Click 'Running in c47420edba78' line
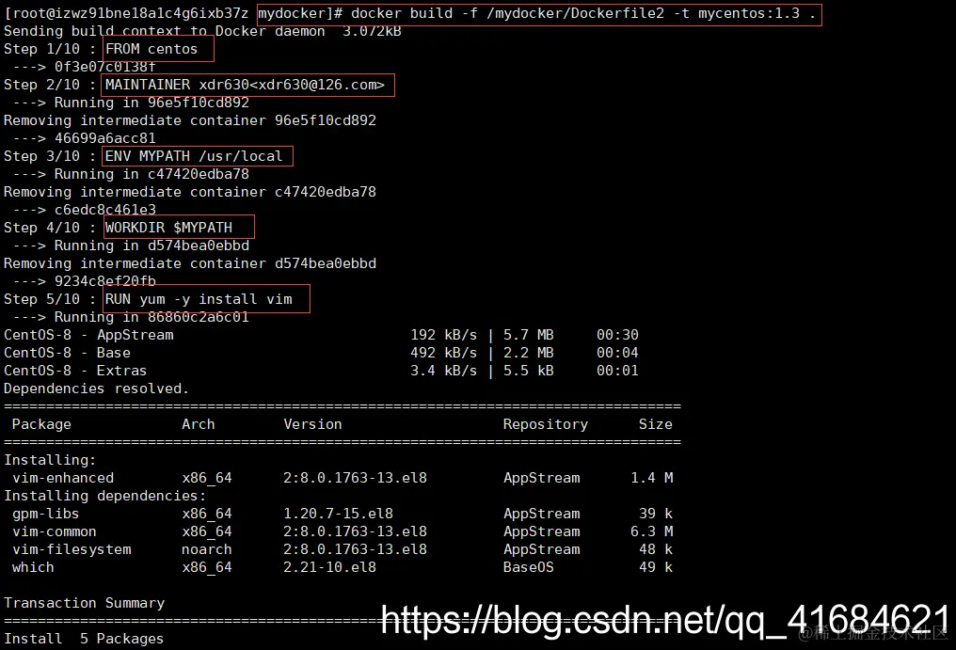 pyautogui.click(x=131, y=174)
